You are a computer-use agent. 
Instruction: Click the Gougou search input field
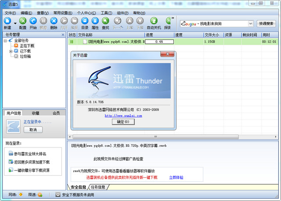coord(223,24)
